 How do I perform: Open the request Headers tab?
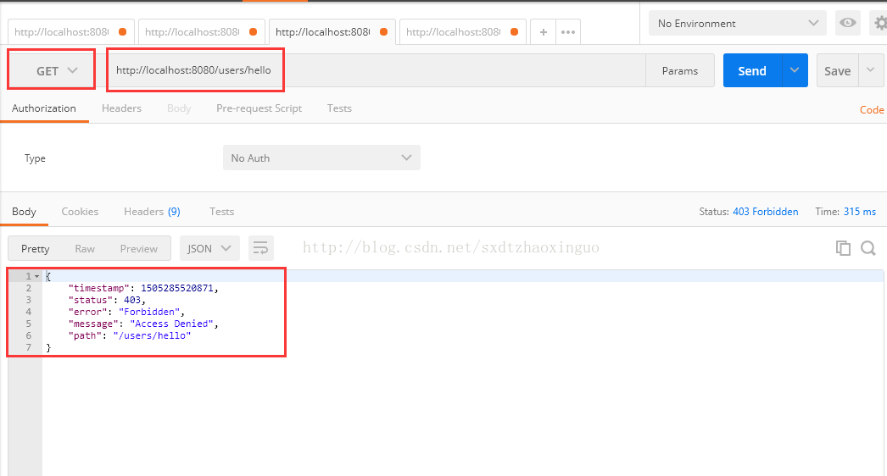click(x=121, y=108)
